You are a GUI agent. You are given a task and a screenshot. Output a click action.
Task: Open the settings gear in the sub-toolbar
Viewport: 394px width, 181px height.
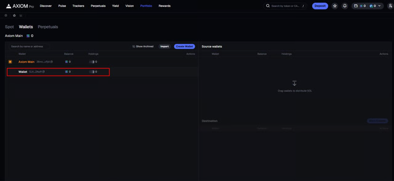tap(6, 15)
